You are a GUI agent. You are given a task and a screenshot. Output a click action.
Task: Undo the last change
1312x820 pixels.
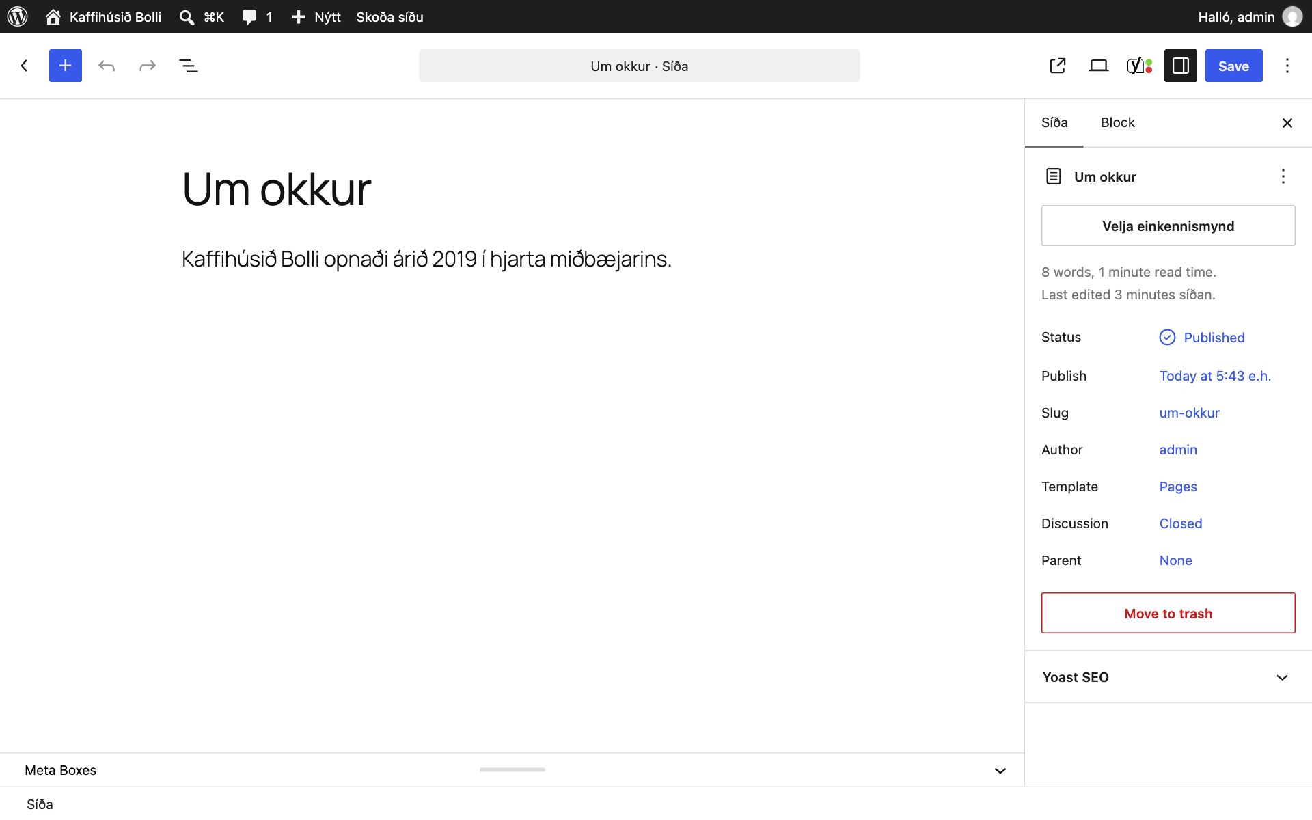(107, 66)
